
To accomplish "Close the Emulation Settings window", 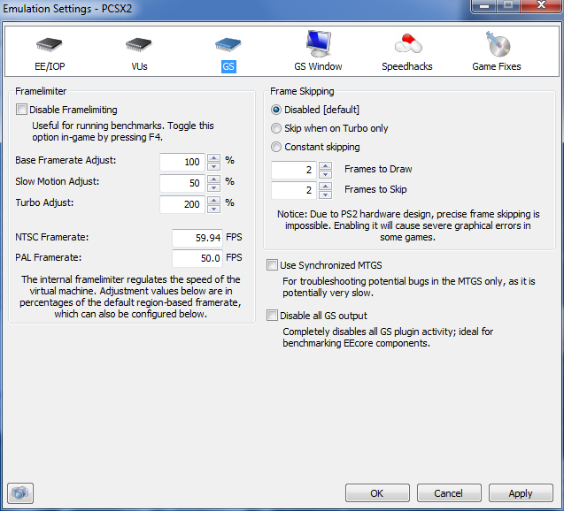I will coord(541,5).
